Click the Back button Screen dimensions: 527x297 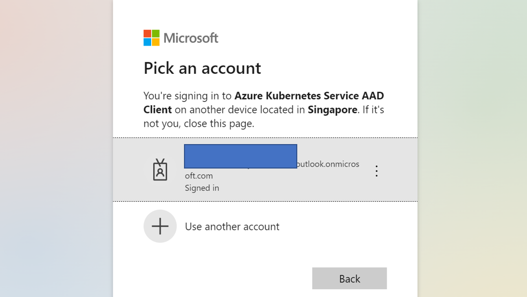point(349,278)
